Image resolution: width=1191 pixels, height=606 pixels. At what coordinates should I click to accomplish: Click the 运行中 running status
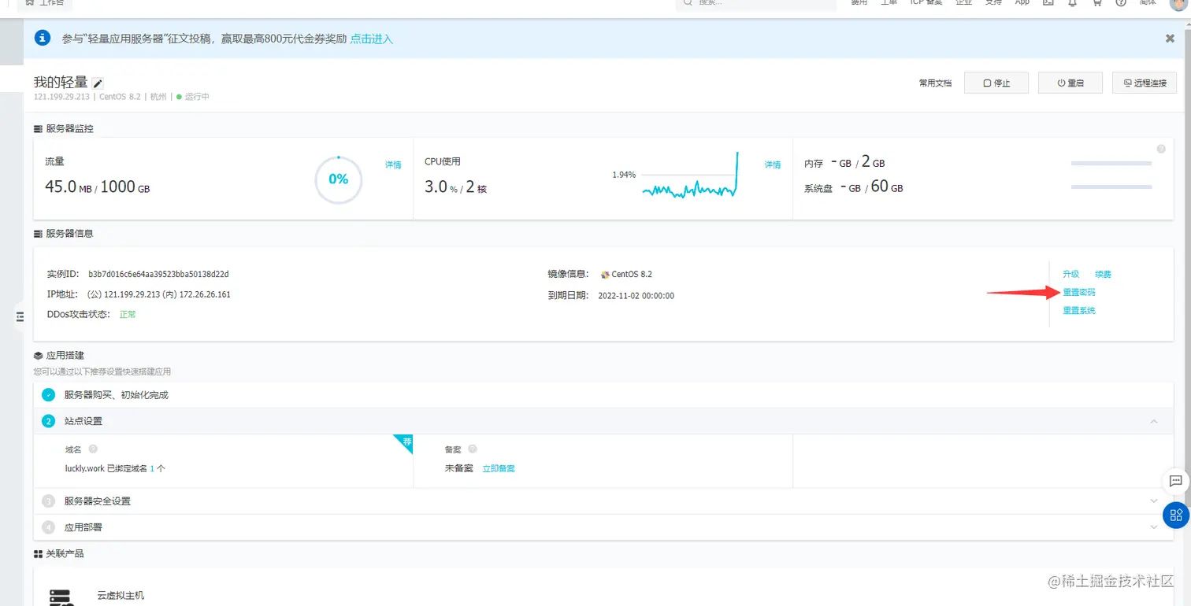[197, 97]
